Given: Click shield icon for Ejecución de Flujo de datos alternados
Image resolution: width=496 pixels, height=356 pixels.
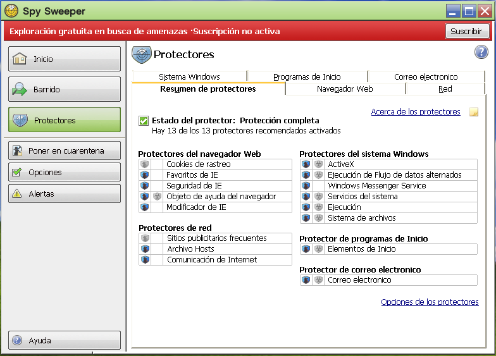Looking at the screenshot, I should [306, 175].
